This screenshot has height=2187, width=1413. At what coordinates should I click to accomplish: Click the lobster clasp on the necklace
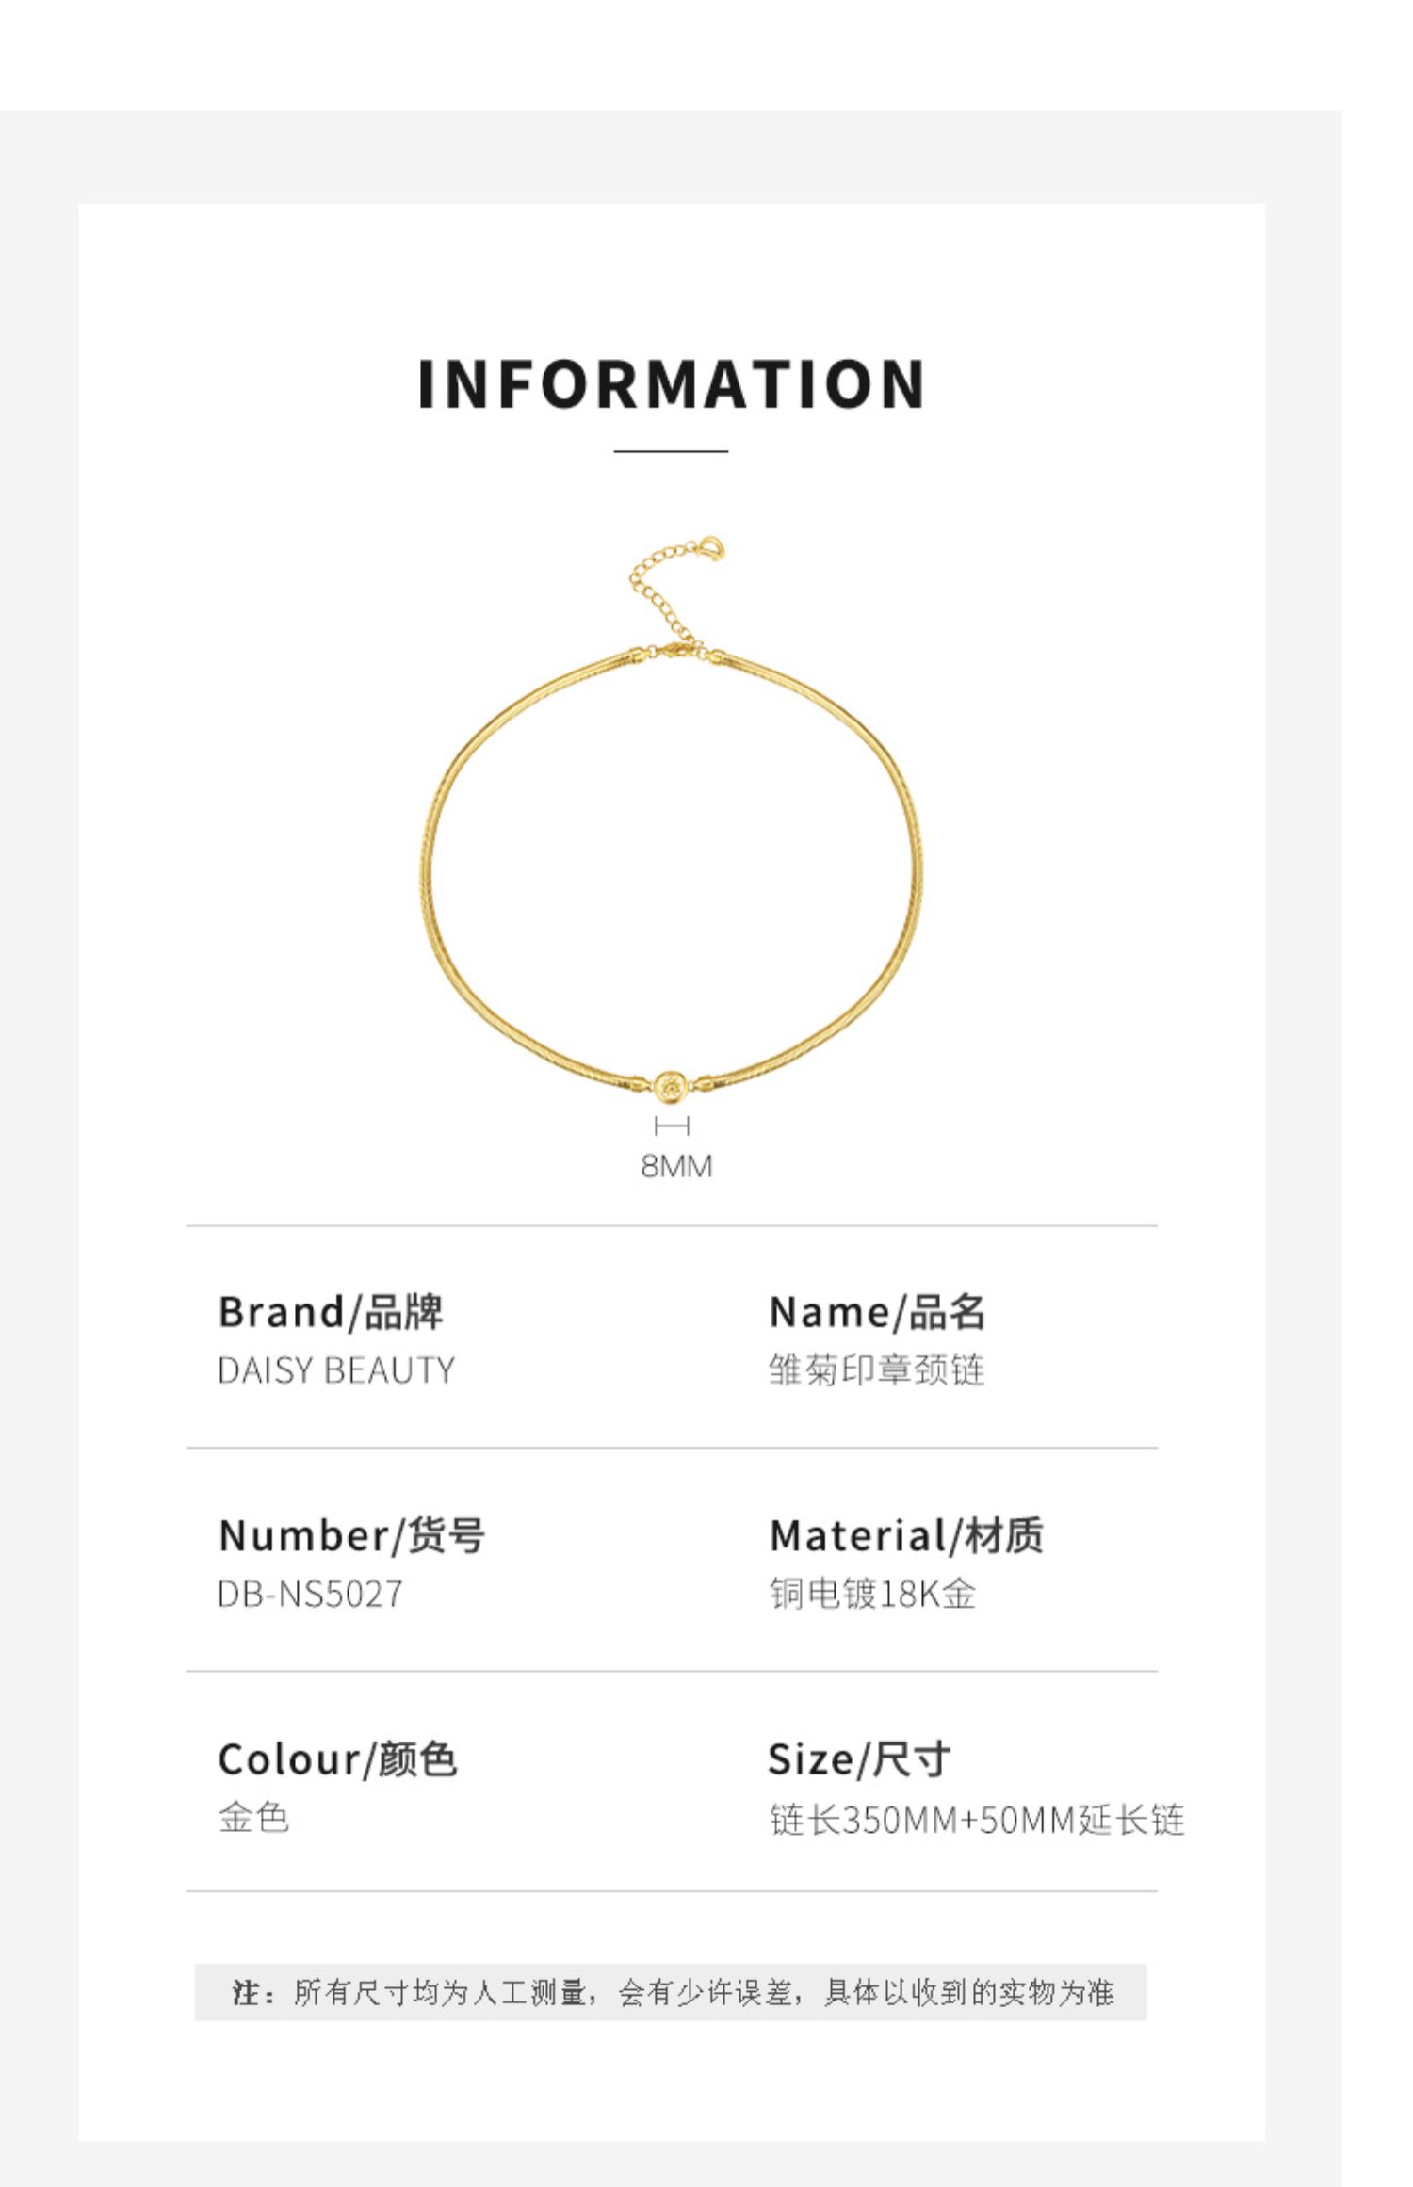(676, 650)
